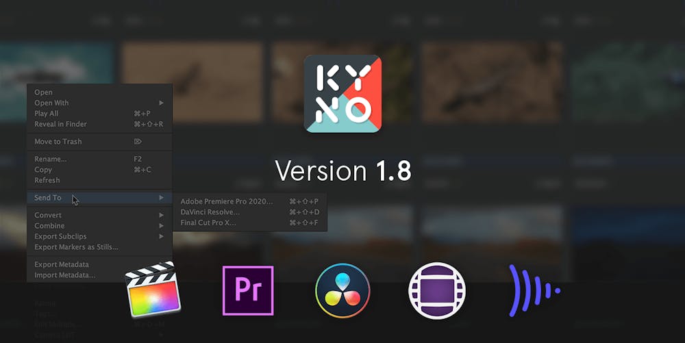The width and height of the screenshot is (685, 343).
Task: Send to Adobe Premiere Pro 2020...
Action: coord(250,201)
